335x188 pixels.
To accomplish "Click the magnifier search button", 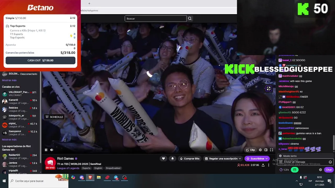I will coord(190,19).
